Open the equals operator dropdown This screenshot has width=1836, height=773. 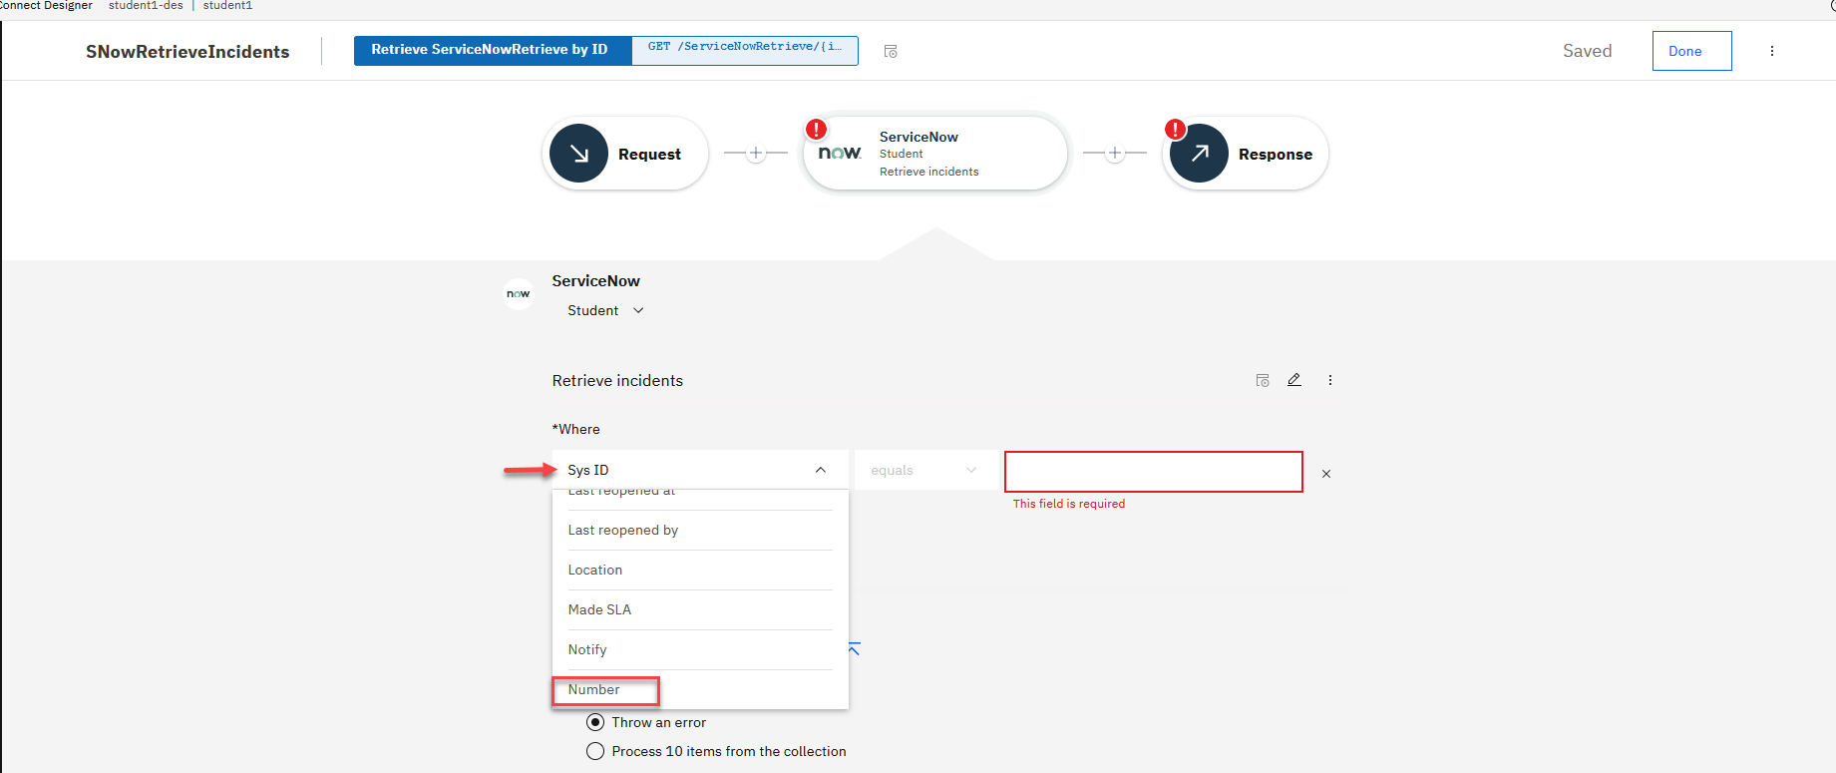point(924,471)
